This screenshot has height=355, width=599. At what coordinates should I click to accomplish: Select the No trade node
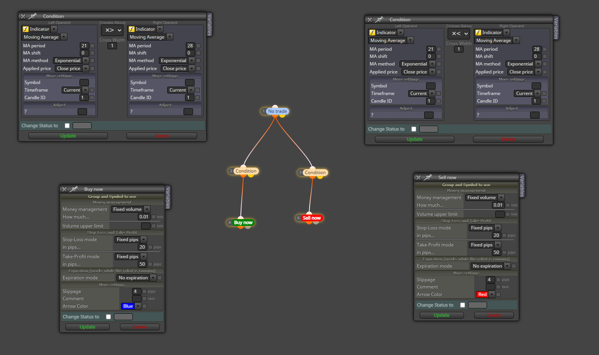277,111
